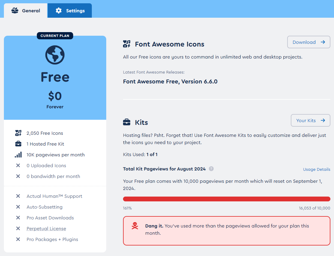
Task: Click the signal bars icon beside 10K pageviews
Action: click(18, 155)
